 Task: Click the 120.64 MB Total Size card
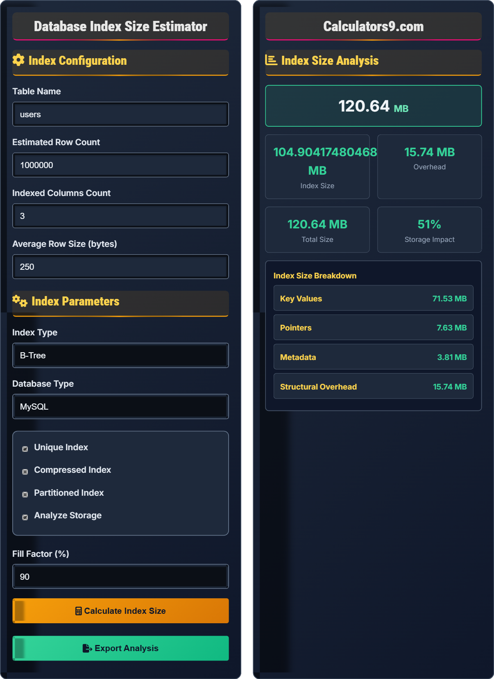point(317,230)
